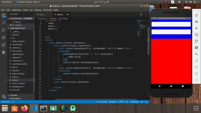
Task: Open the Selection menu
Action: (x=17, y=10)
